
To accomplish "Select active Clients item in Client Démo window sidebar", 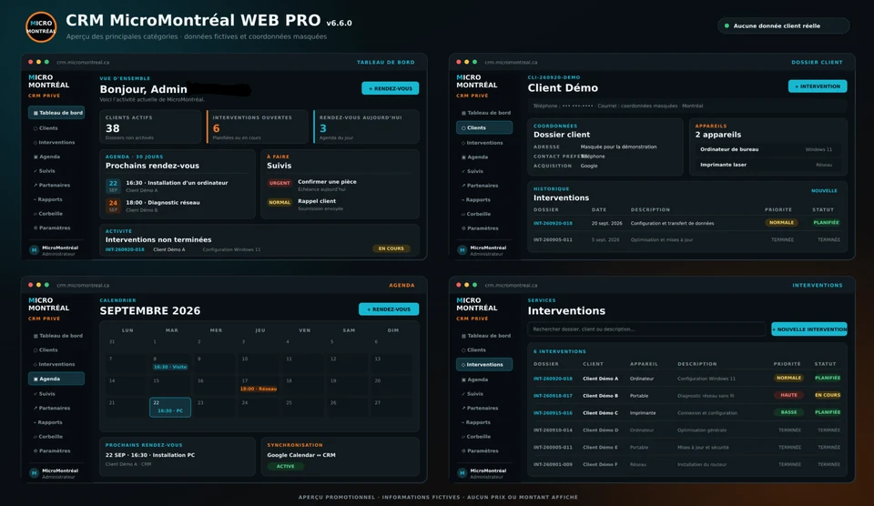I will pos(484,127).
